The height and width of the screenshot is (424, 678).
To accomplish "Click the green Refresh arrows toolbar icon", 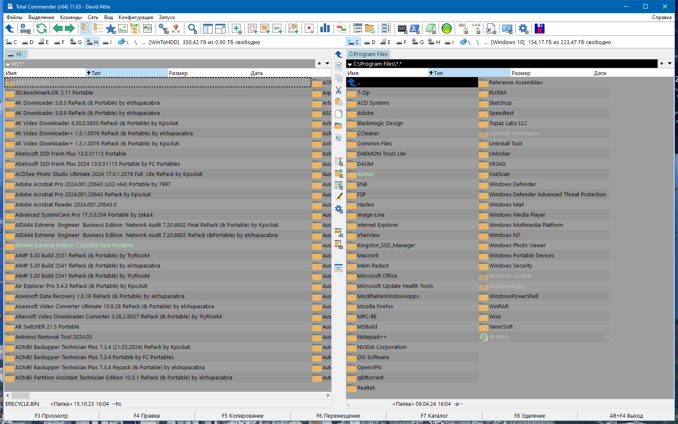I will pyautogui.click(x=42, y=29).
